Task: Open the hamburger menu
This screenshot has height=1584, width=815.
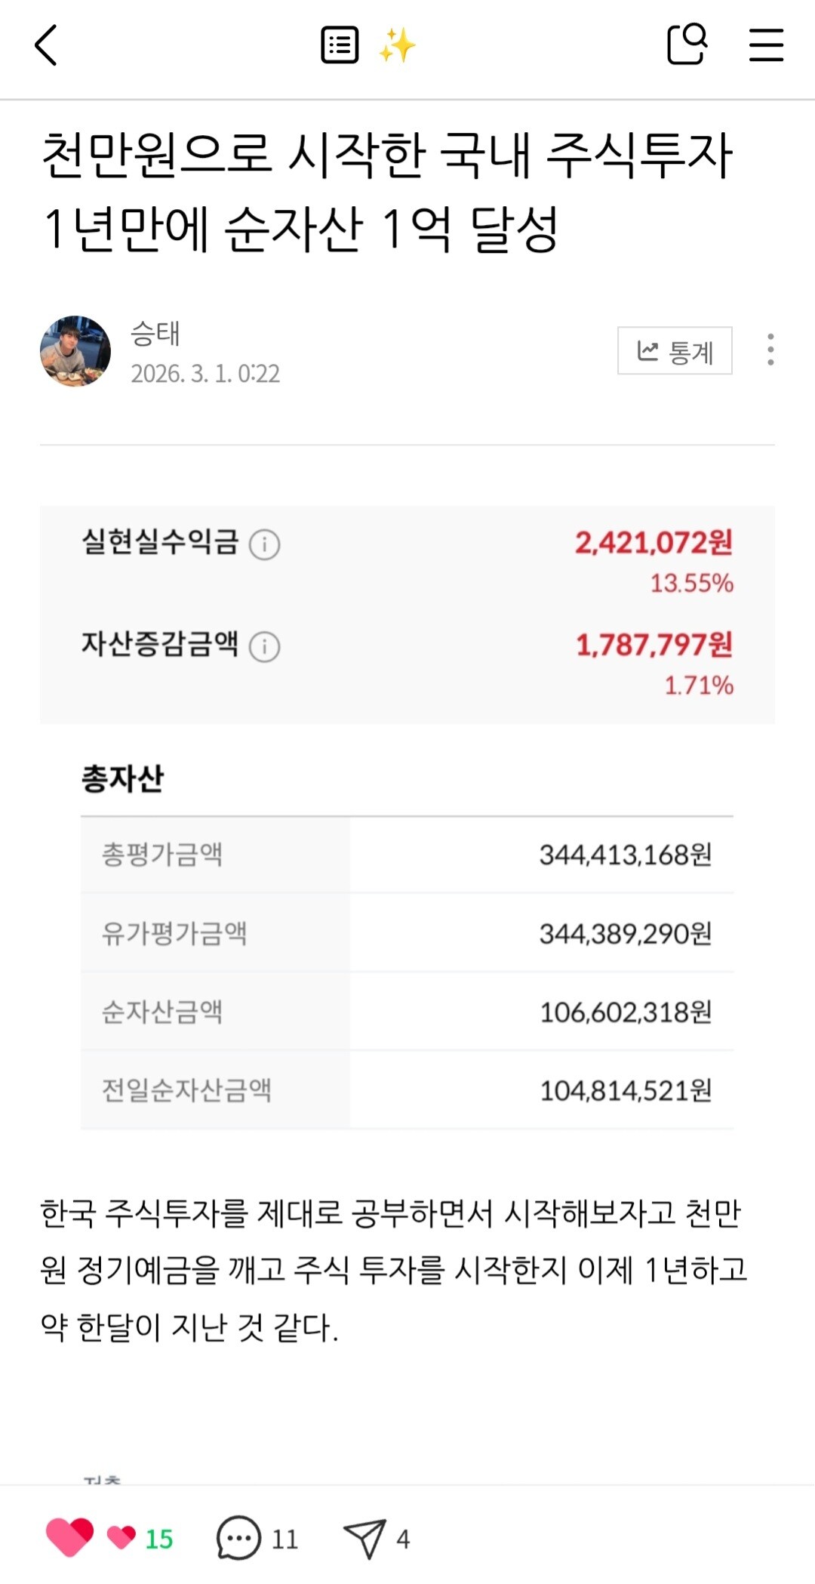Action: click(766, 45)
